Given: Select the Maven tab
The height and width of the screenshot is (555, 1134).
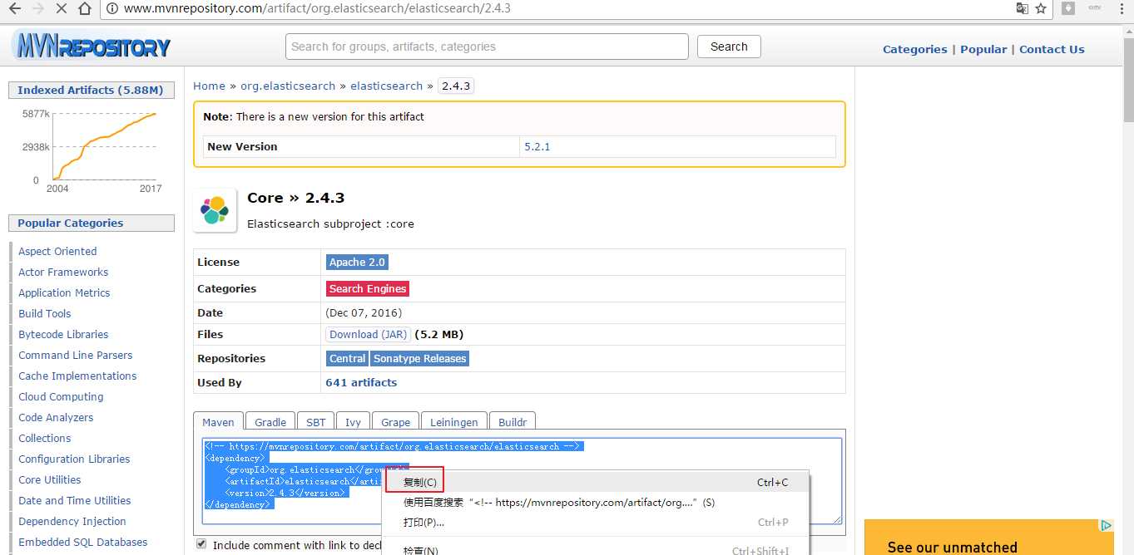Looking at the screenshot, I should tap(219, 422).
